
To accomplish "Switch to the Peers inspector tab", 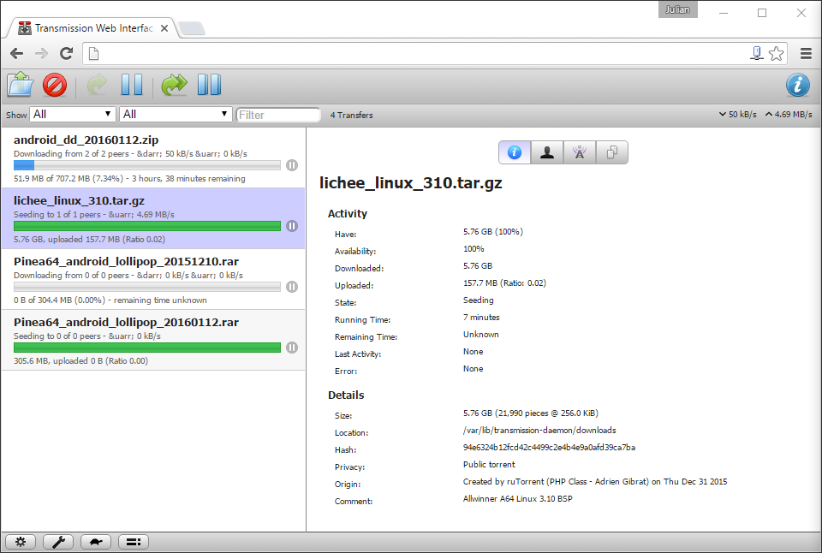I will point(547,152).
